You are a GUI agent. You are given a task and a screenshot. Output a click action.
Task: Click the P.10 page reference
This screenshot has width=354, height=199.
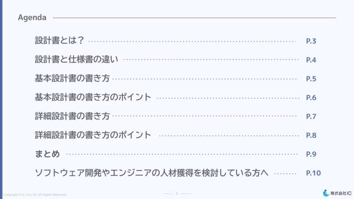point(313,173)
